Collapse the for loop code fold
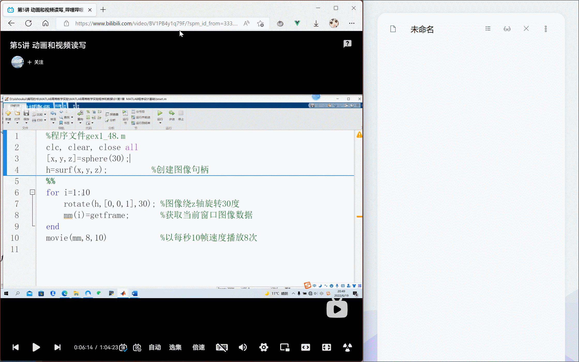579x362 pixels. point(33,192)
